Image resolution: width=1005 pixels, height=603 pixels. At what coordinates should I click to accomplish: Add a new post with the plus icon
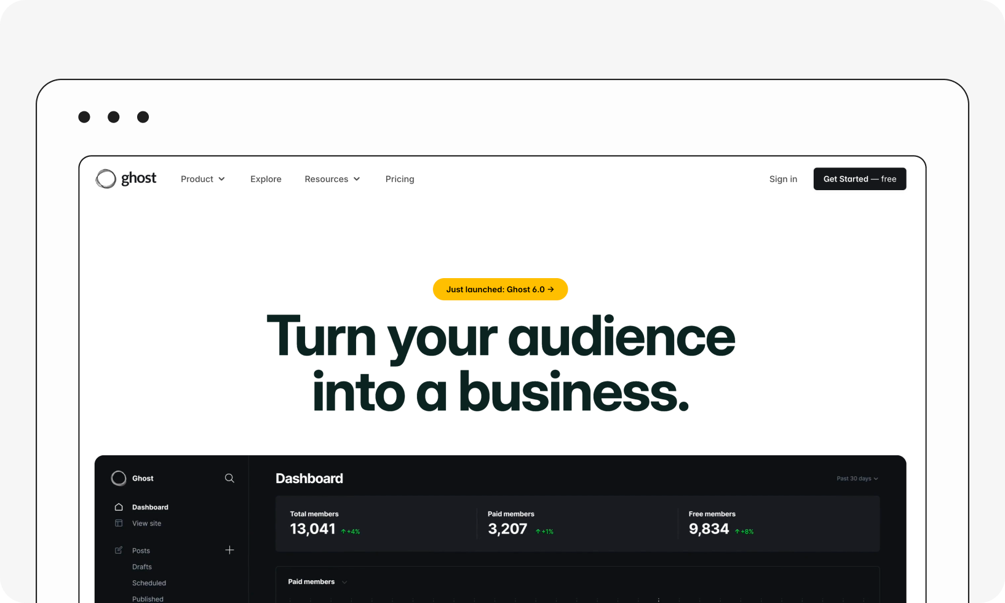tap(229, 550)
